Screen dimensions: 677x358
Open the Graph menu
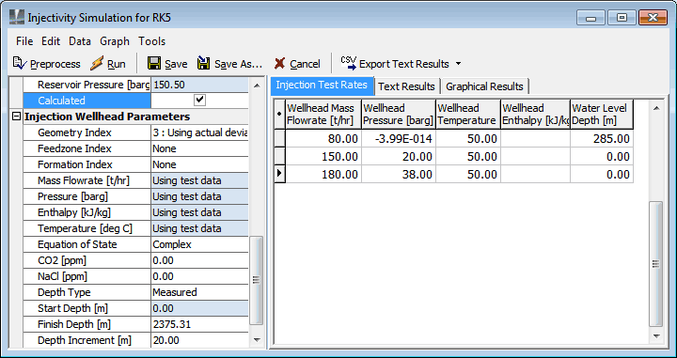tap(115, 41)
